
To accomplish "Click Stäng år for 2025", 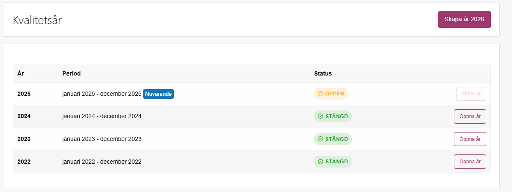I will tap(471, 94).
